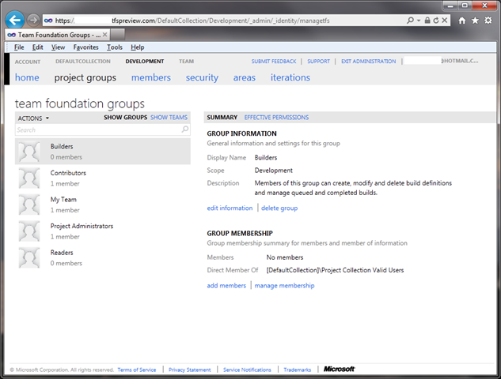The height and width of the screenshot is (379, 501).
Task: Switch list to Show Teams
Action: click(x=169, y=118)
